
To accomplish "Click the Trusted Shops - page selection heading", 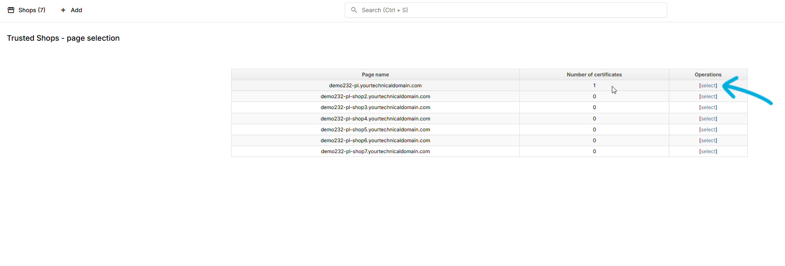I will (63, 38).
